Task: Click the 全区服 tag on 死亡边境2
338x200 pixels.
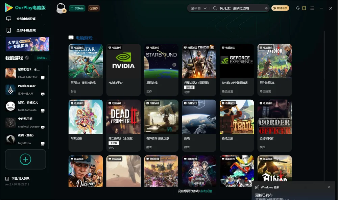Action: coord(114,143)
